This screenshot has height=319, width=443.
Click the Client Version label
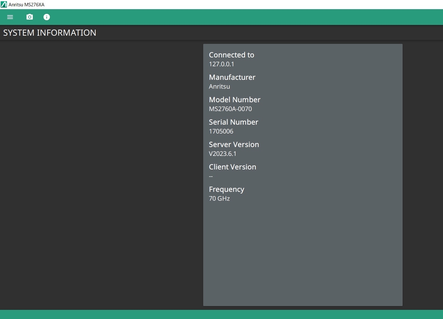(233, 167)
